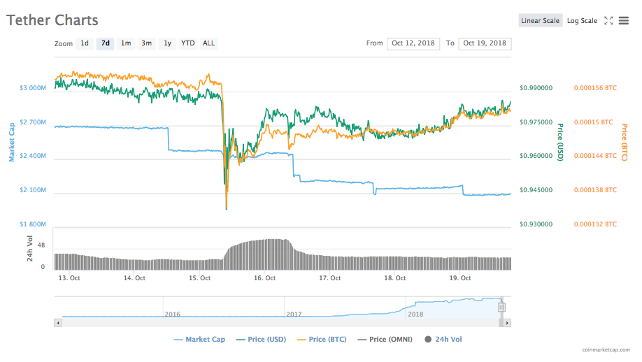Click the 2017 label in navigator

pos(294,314)
